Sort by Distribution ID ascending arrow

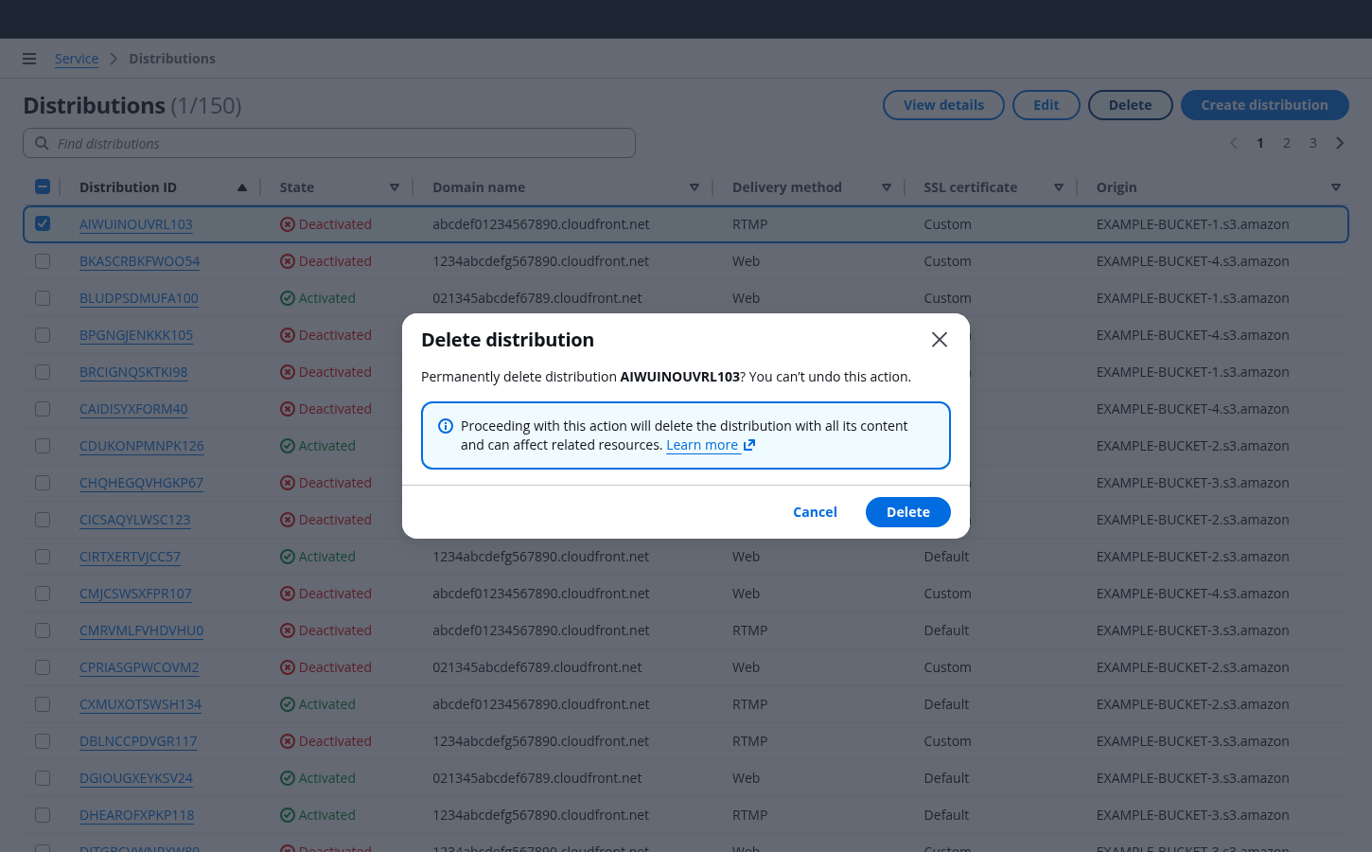242,187
